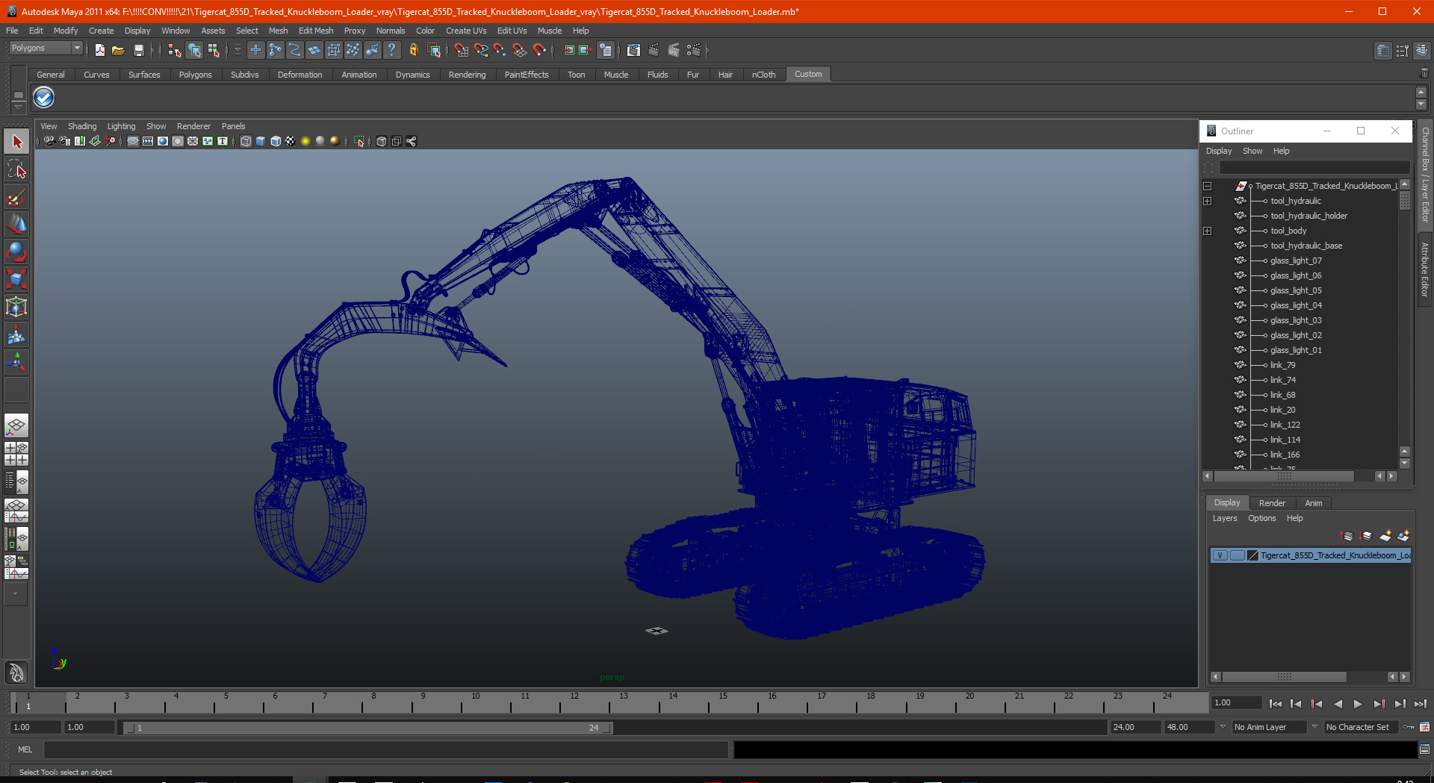
Task: Enable Snap to Points magnet
Action: tap(500, 50)
